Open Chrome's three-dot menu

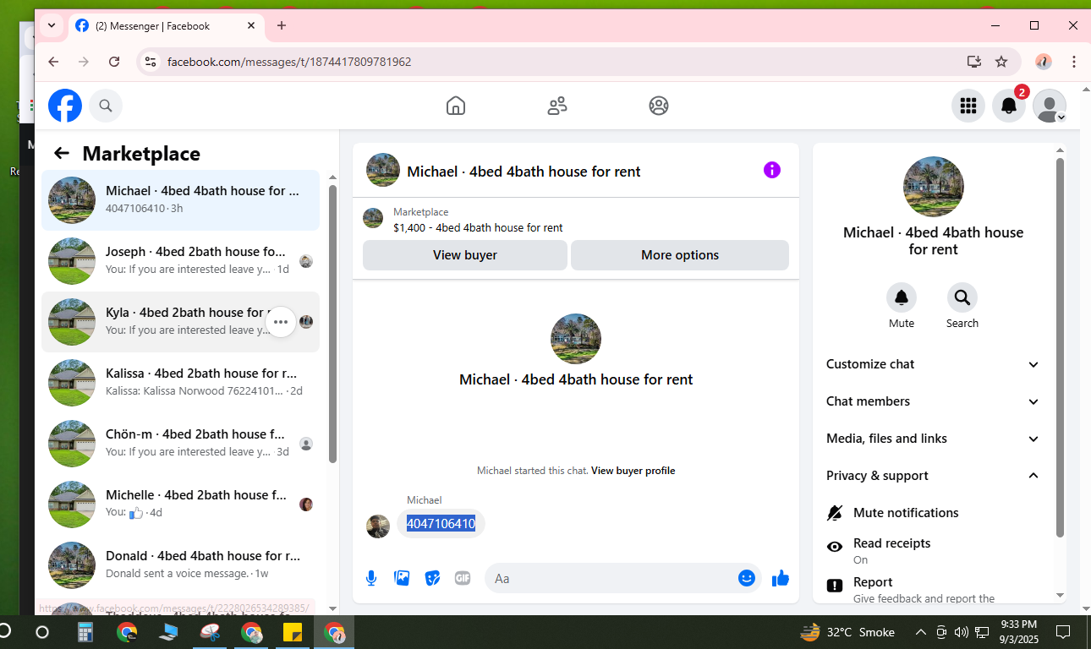click(1074, 62)
